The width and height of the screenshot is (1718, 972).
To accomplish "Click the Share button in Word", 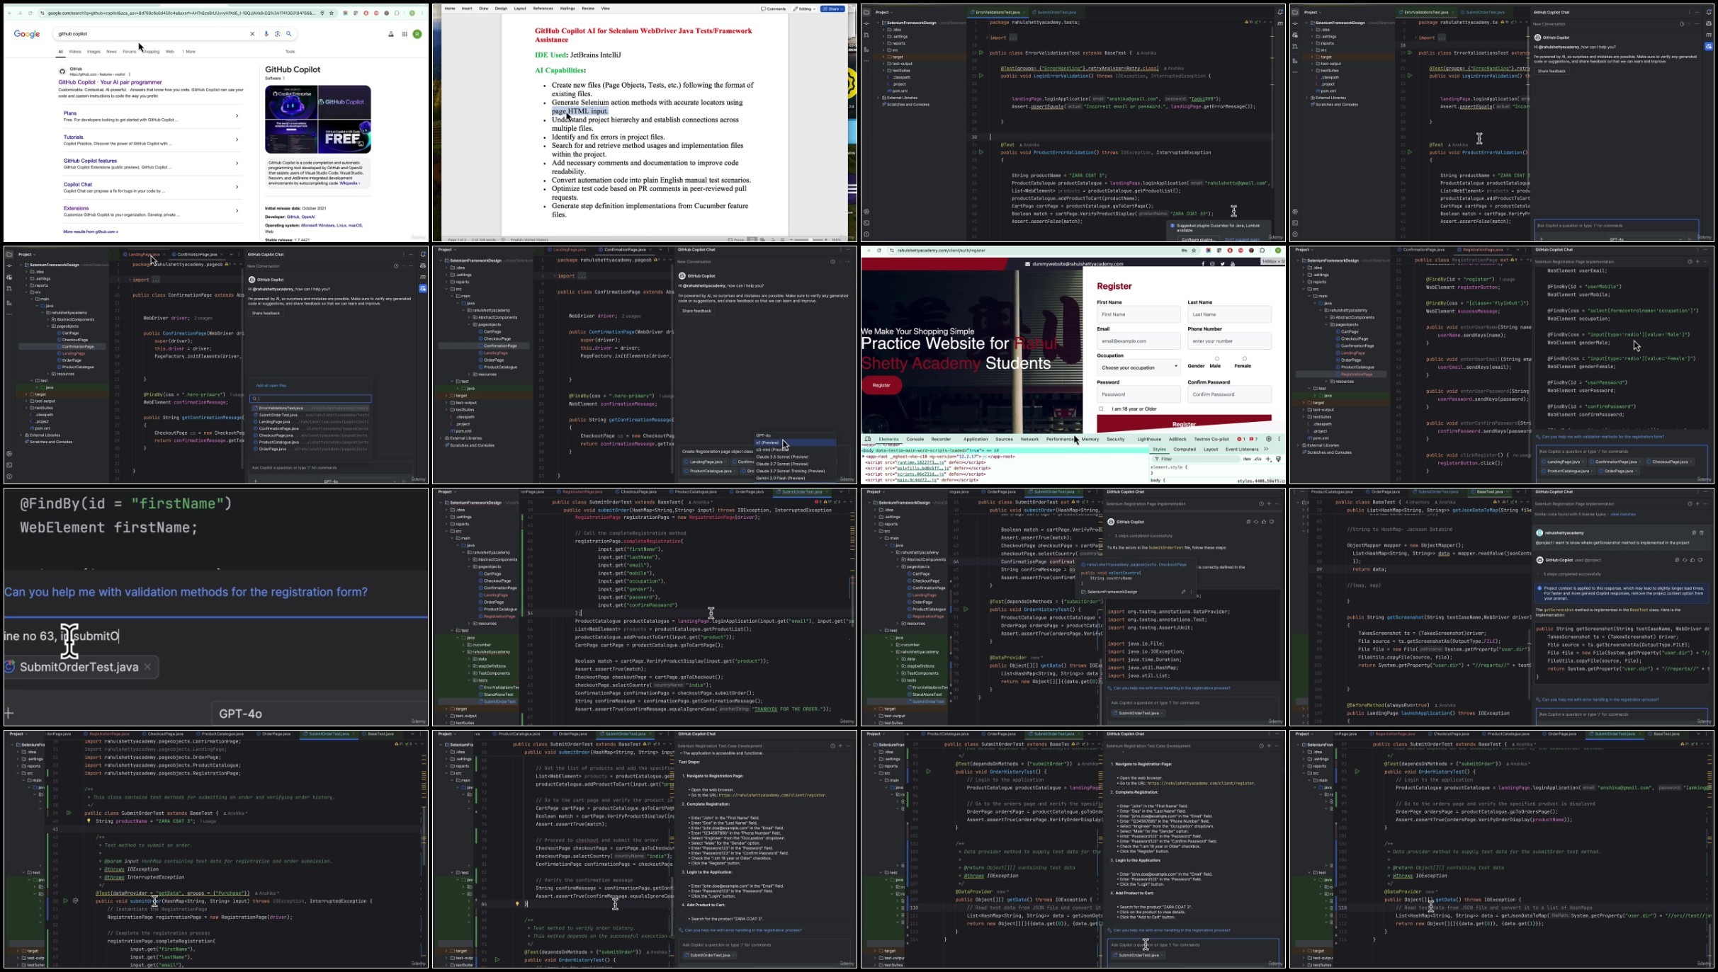I will pyautogui.click(x=832, y=8).
